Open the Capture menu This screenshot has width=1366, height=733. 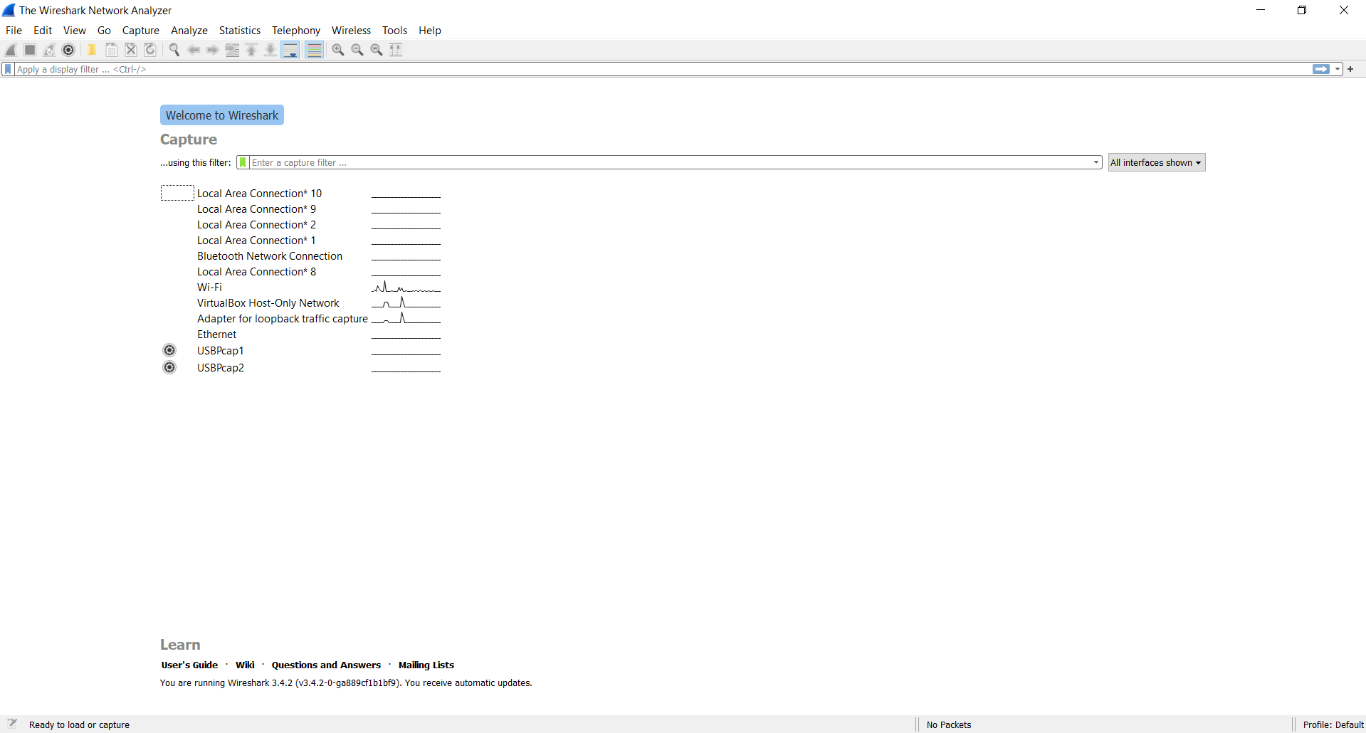141,30
